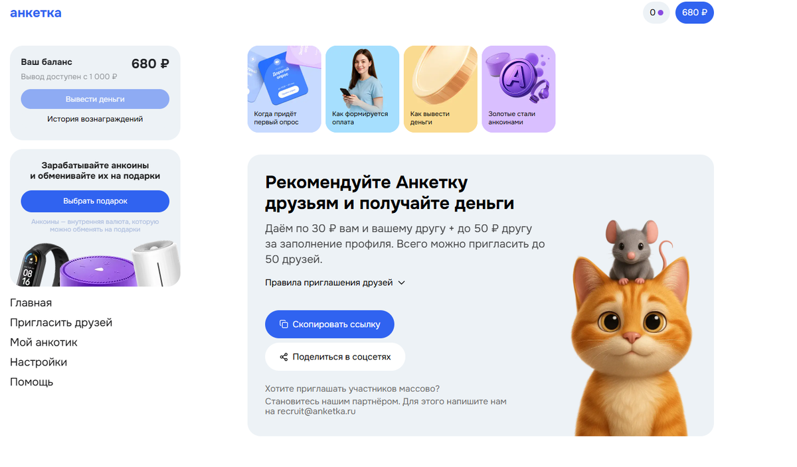Click the Анкетка logo in the header
Screen dimensions: 797x467
[36, 13]
